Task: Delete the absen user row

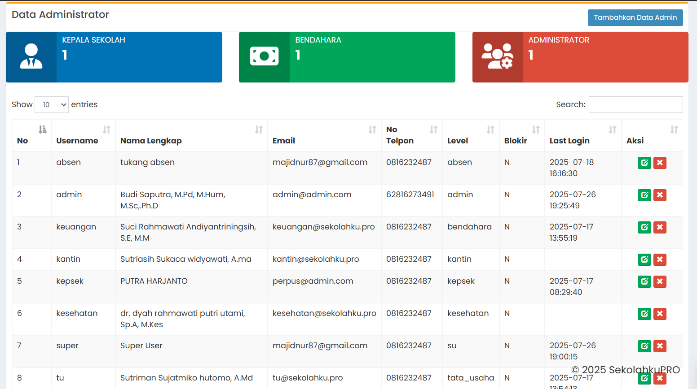Action: pyautogui.click(x=660, y=163)
